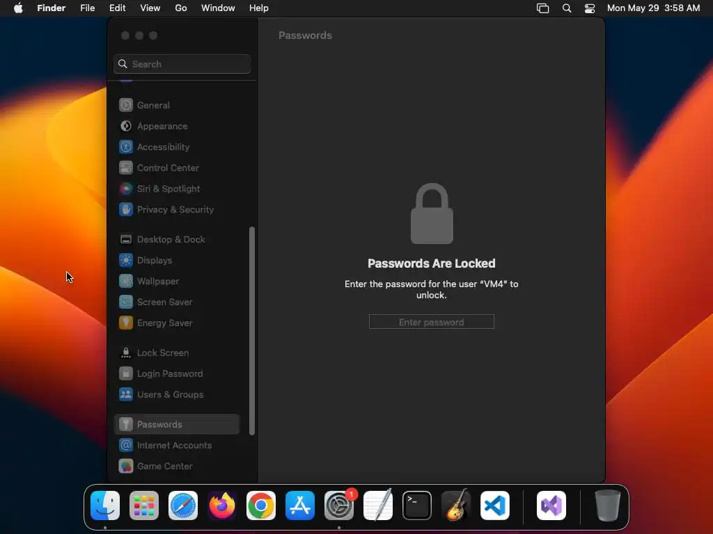The height and width of the screenshot is (534, 713).
Task: Open the Window menu
Action: 218,8
